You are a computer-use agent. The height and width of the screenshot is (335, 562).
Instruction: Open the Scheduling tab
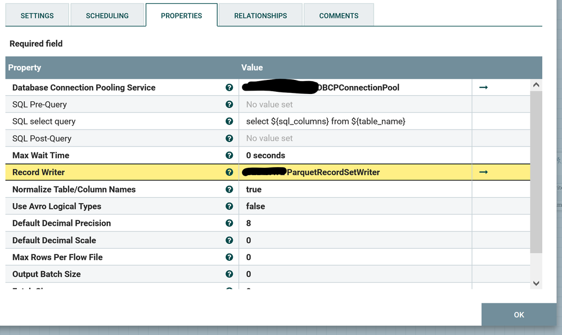pos(107,15)
